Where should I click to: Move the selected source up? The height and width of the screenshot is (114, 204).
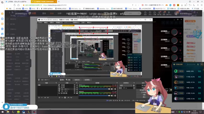68,98
